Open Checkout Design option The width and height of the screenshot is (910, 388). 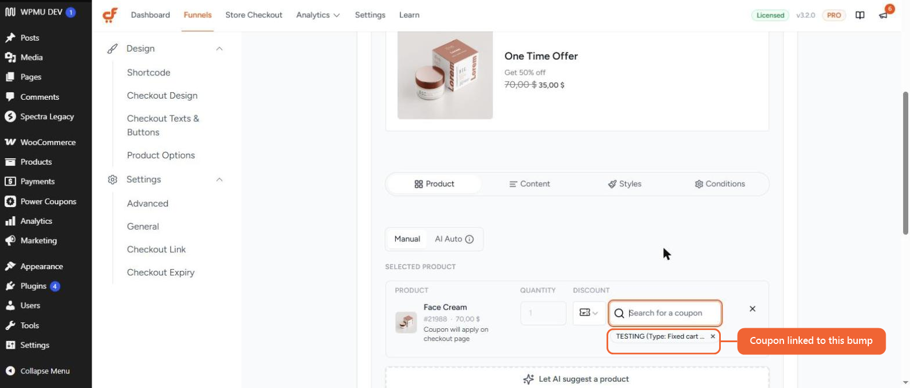tap(162, 96)
